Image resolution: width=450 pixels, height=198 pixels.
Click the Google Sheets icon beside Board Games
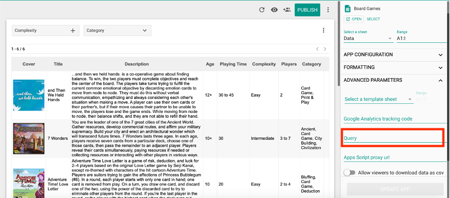(348, 9)
